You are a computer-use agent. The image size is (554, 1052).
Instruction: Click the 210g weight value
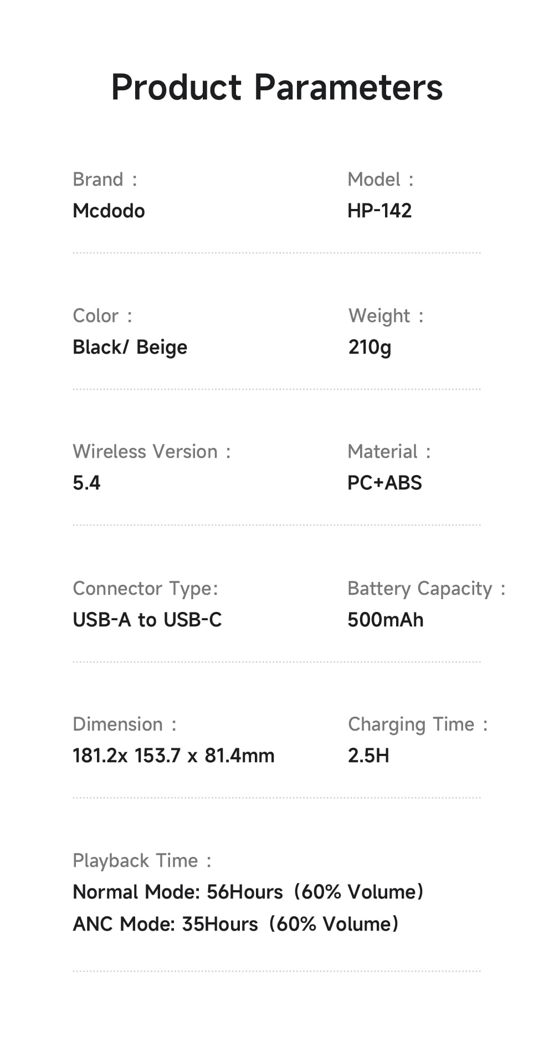370,348
